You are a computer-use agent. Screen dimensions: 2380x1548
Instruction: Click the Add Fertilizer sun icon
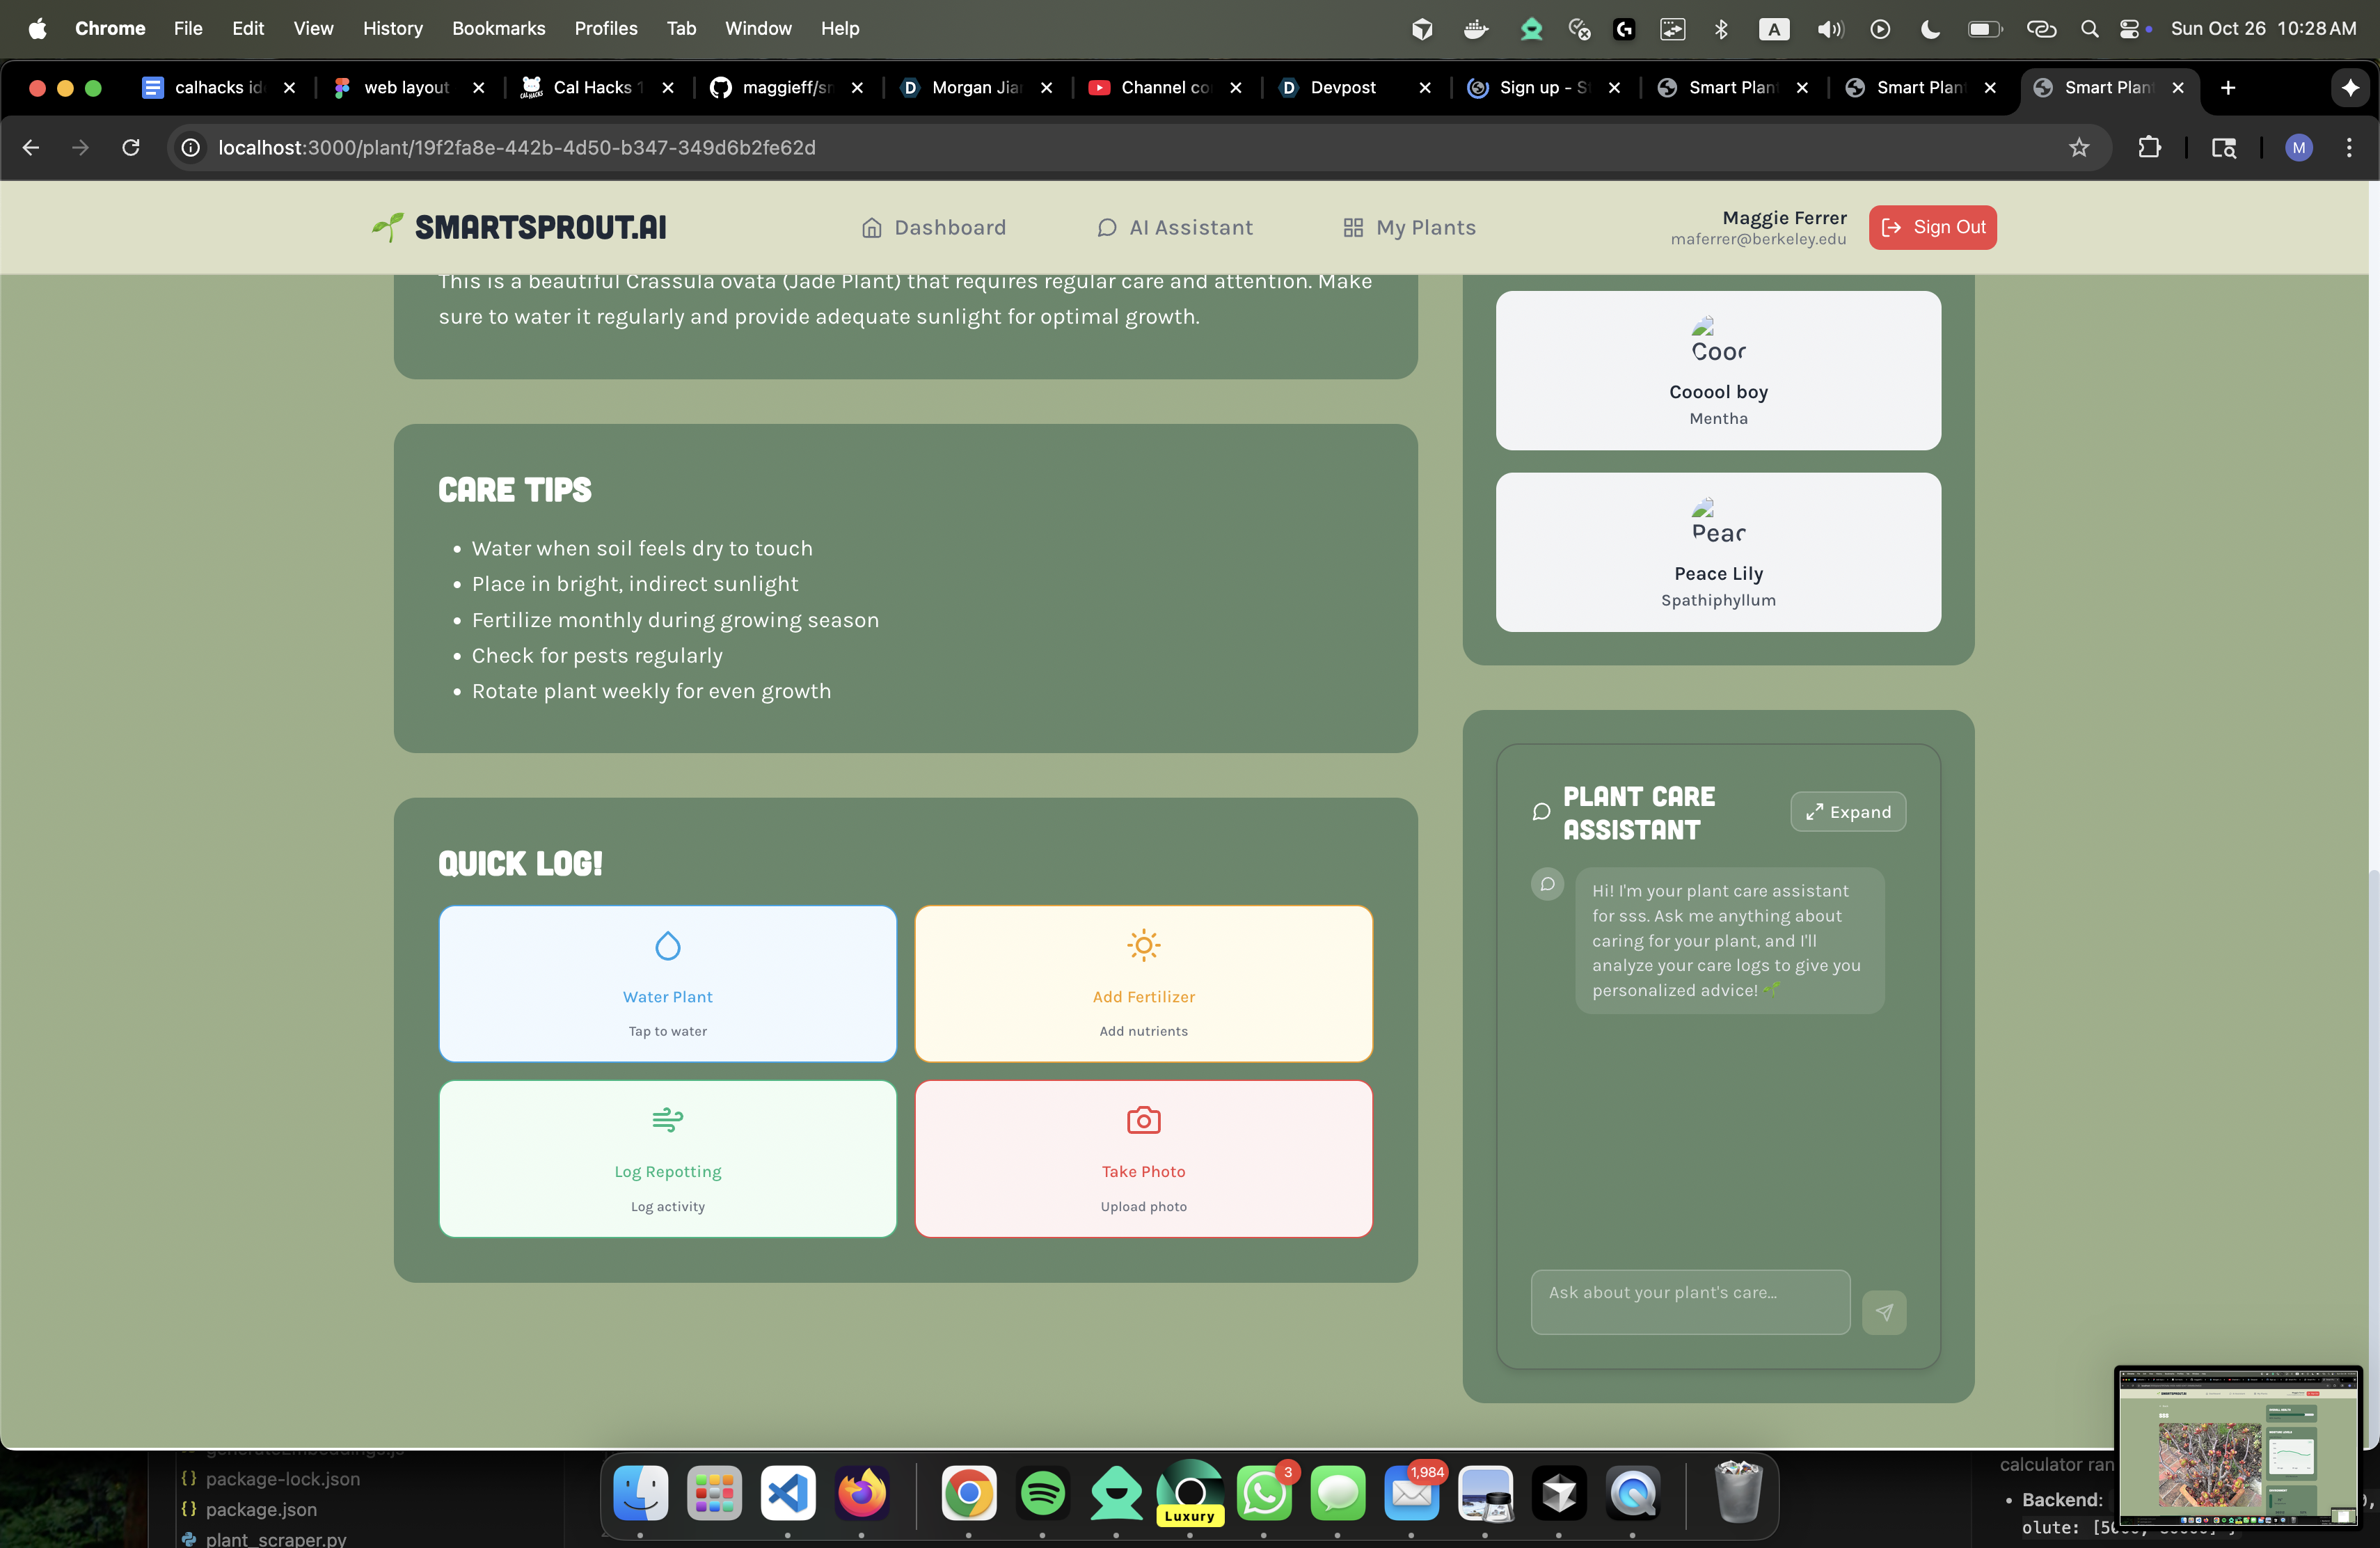(x=1143, y=945)
